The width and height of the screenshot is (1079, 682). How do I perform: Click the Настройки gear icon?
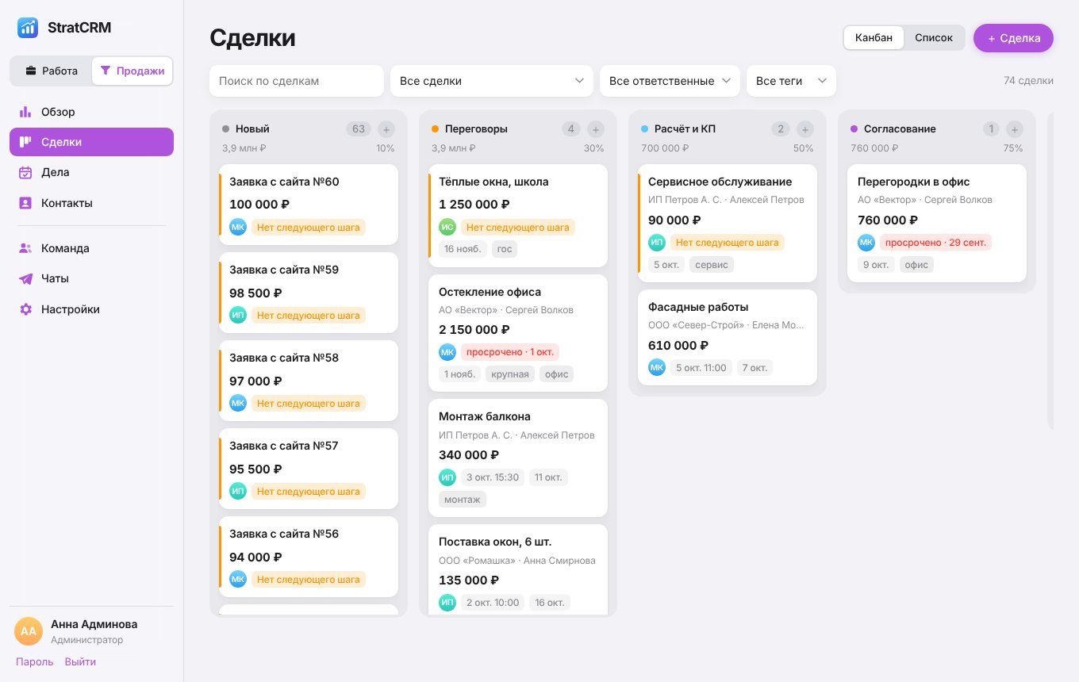25,309
